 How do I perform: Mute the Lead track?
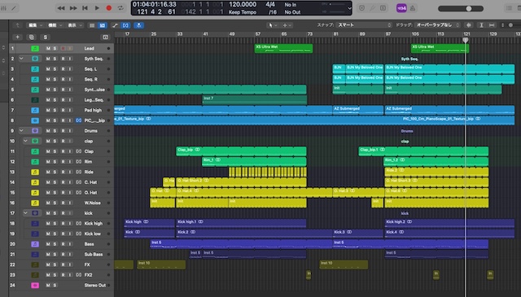pyautogui.click(x=48, y=49)
